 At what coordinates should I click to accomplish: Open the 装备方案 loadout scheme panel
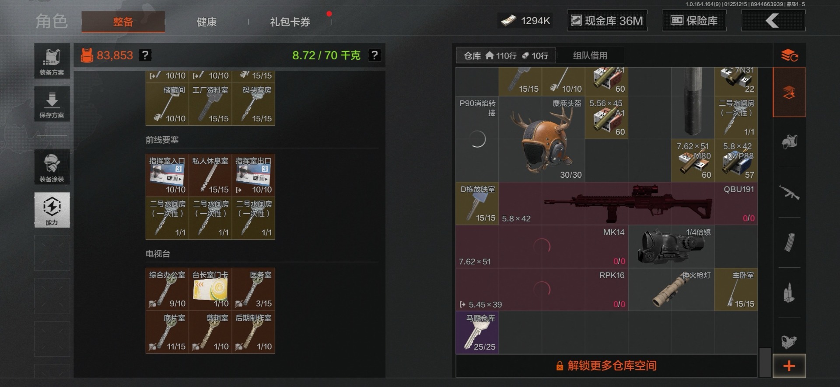point(52,61)
